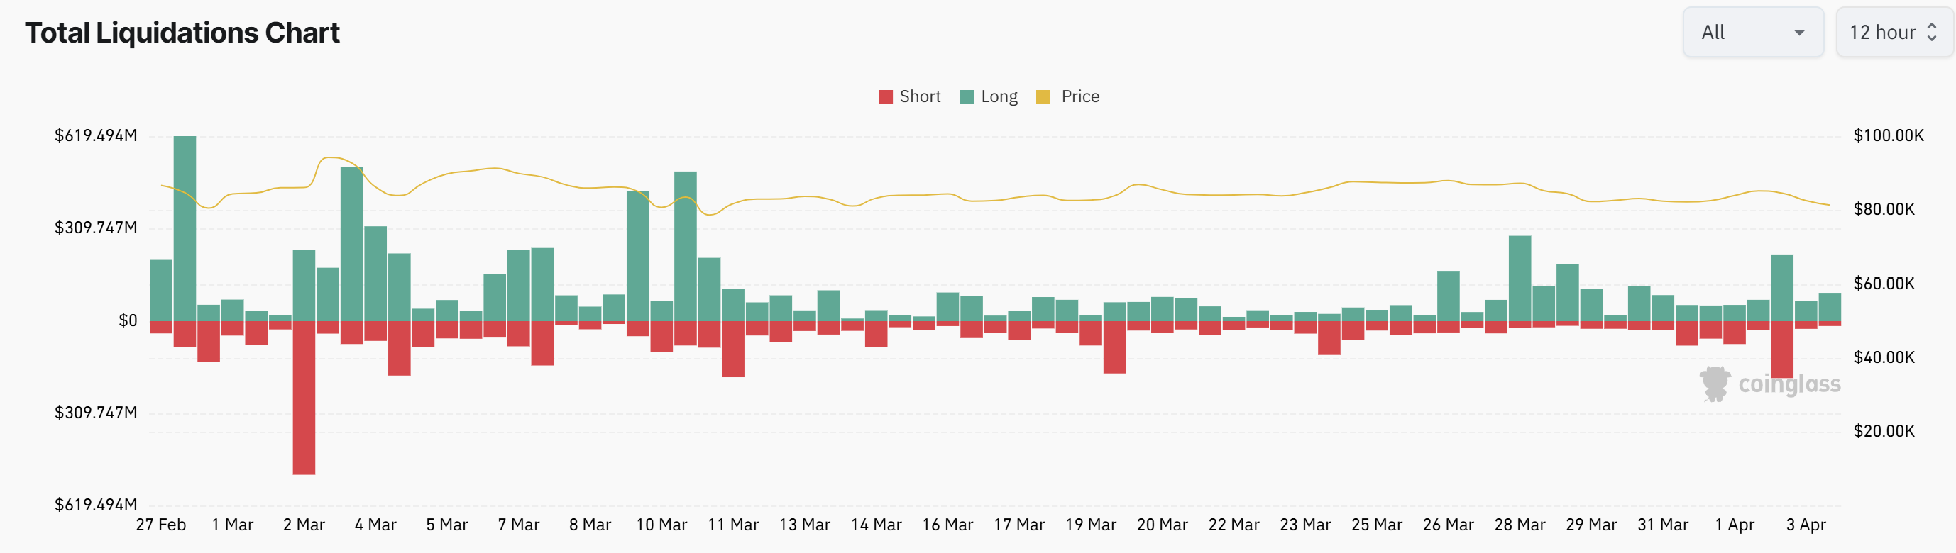This screenshot has height=553, width=1956.
Task: Click the "$100.00K" price axis label
Action: point(1889,136)
